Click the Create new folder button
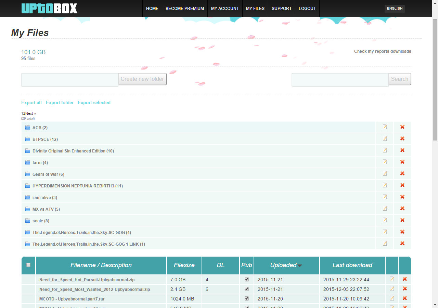The image size is (438, 308). click(142, 79)
